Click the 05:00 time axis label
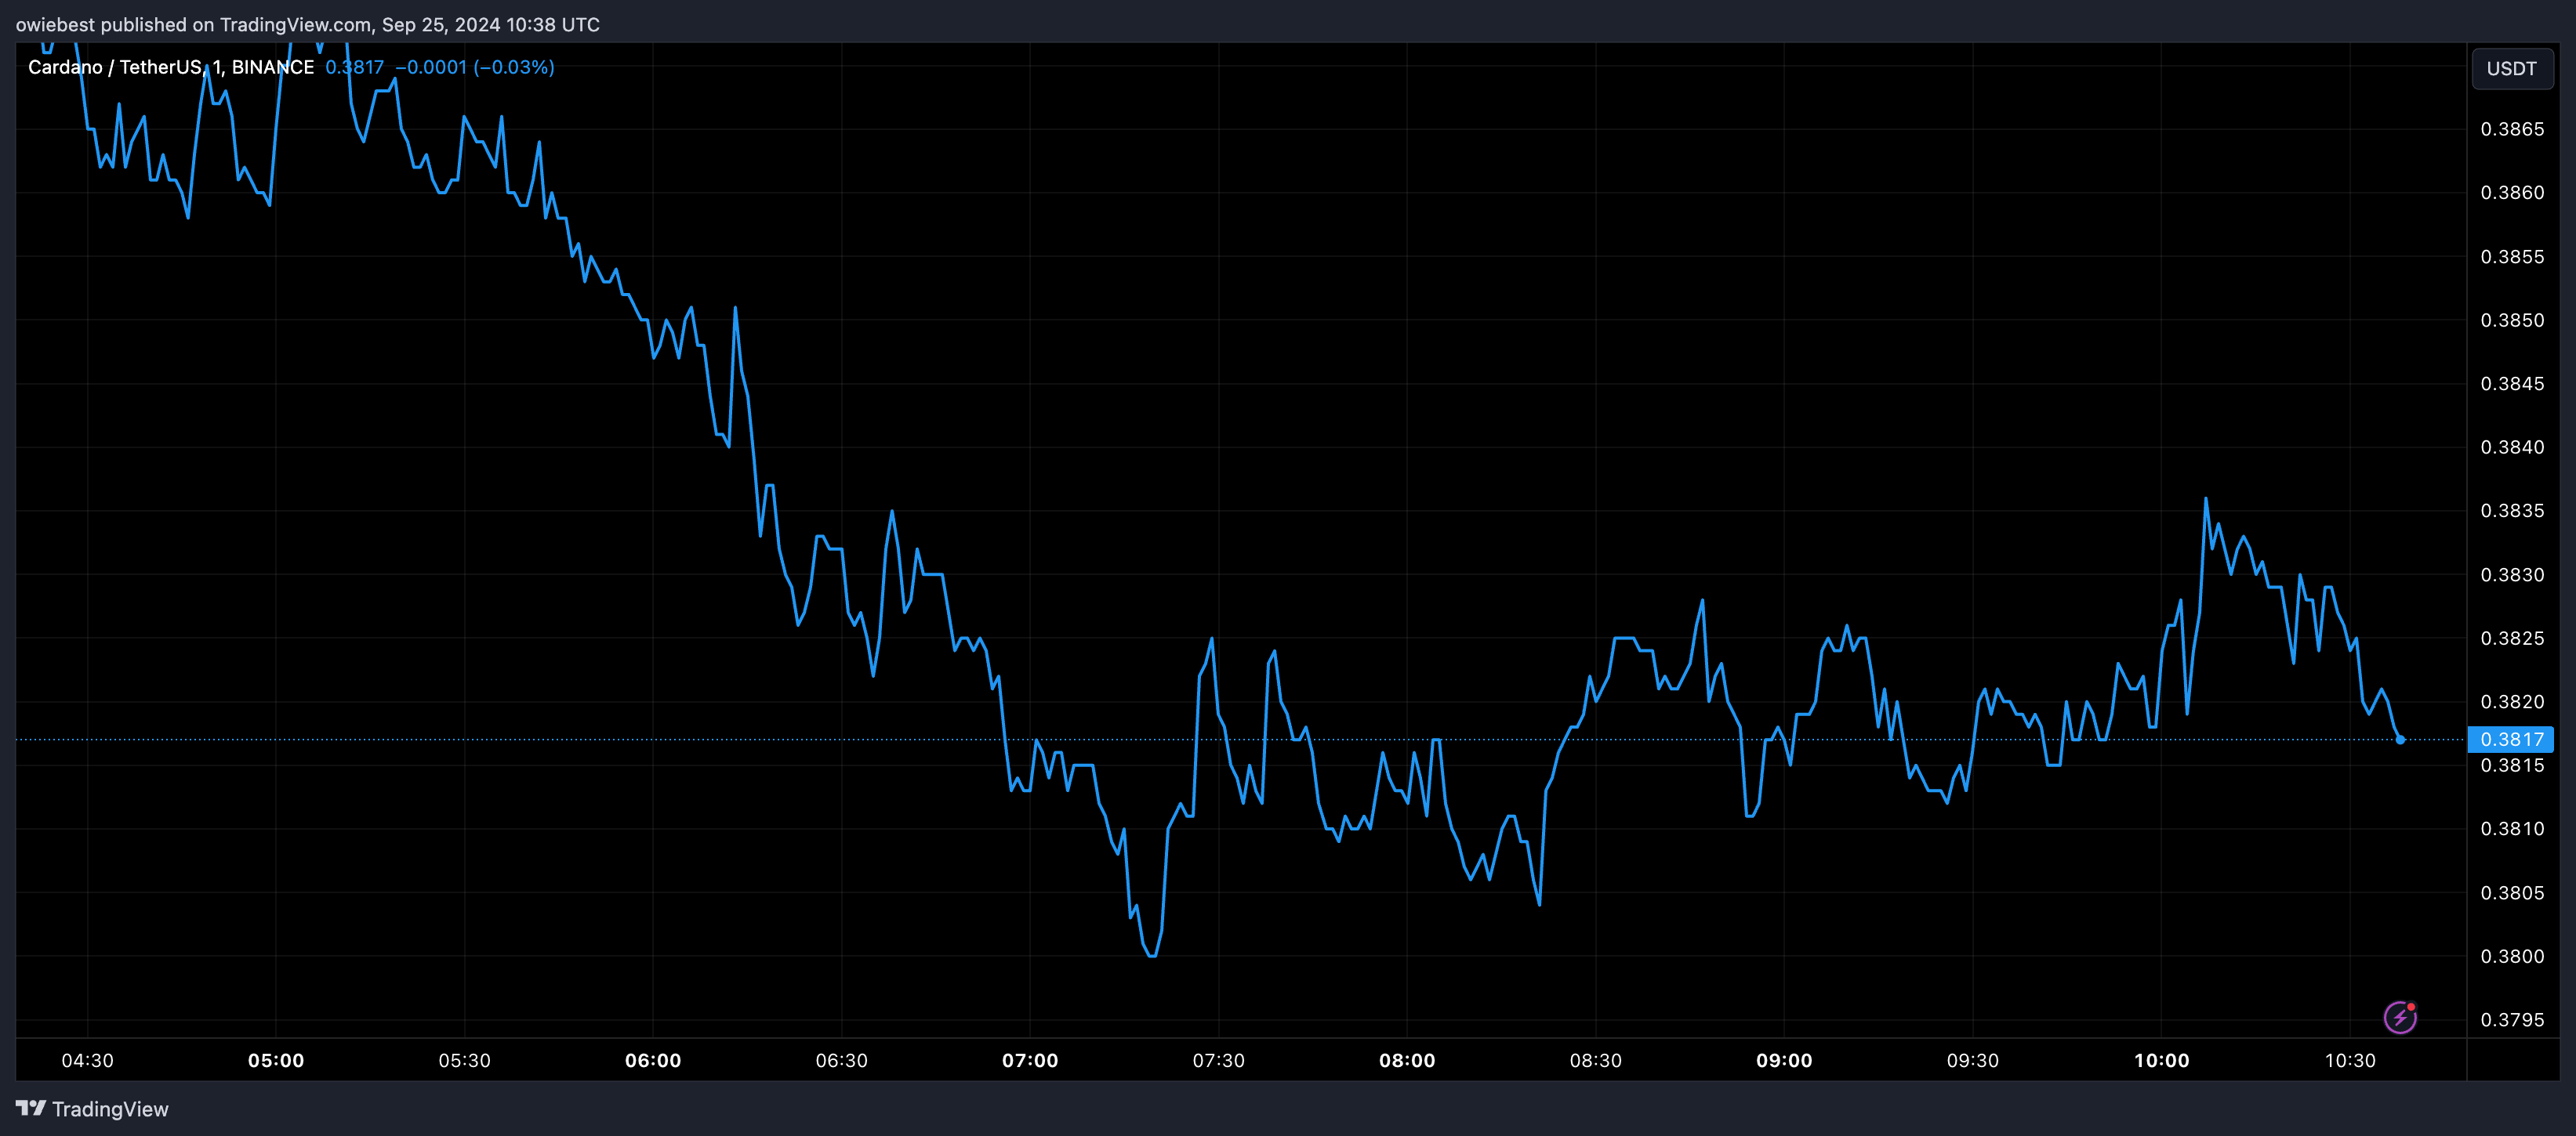This screenshot has width=2576, height=1136. coord(276,1060)
